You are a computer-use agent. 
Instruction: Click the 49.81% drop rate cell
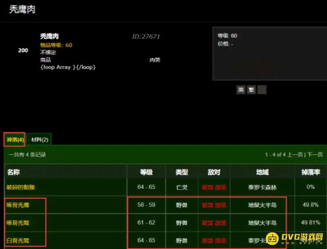pyautogui.click(x=311, y=222)
